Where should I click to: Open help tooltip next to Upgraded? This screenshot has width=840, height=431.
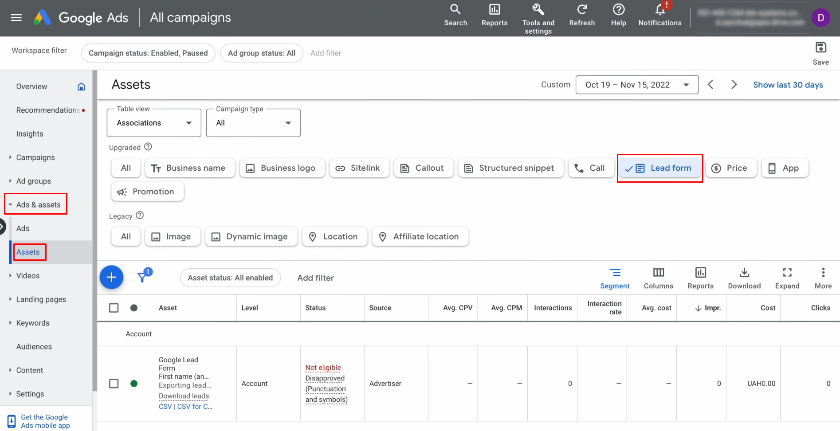(x=148, y=147)
